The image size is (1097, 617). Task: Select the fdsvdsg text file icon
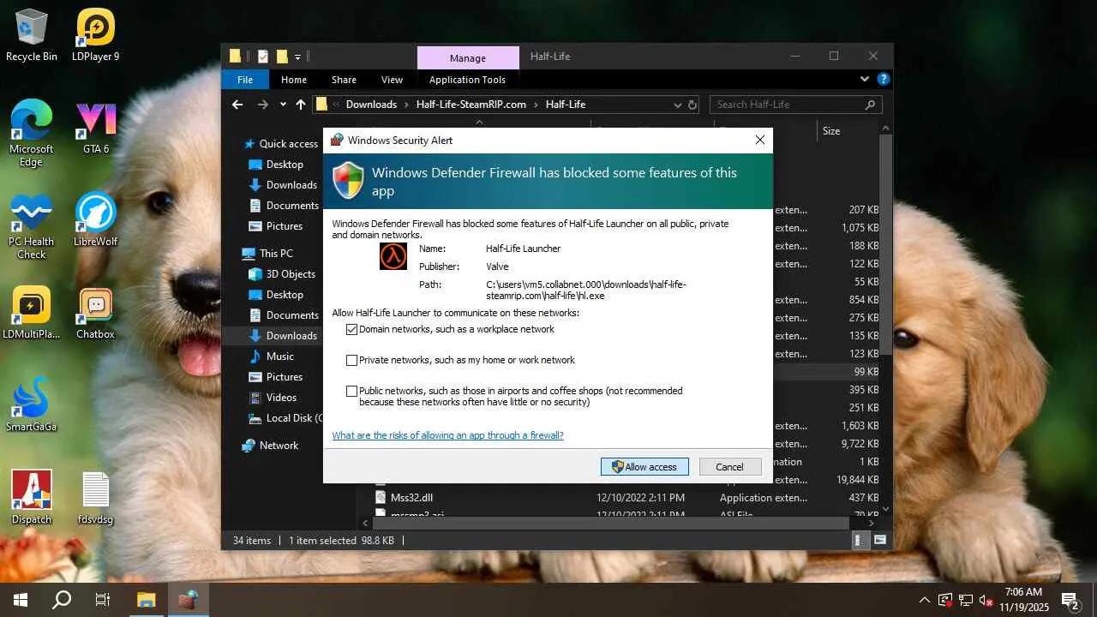[96, 498]
